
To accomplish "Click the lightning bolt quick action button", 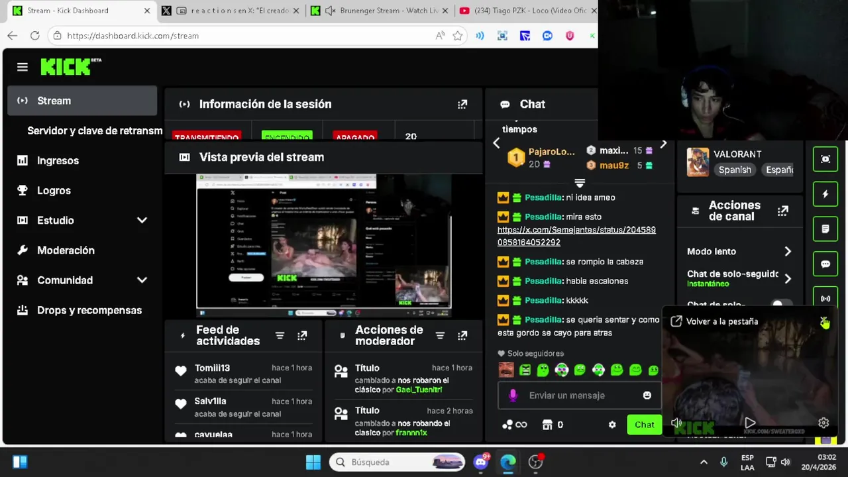I will click(825, 194).
